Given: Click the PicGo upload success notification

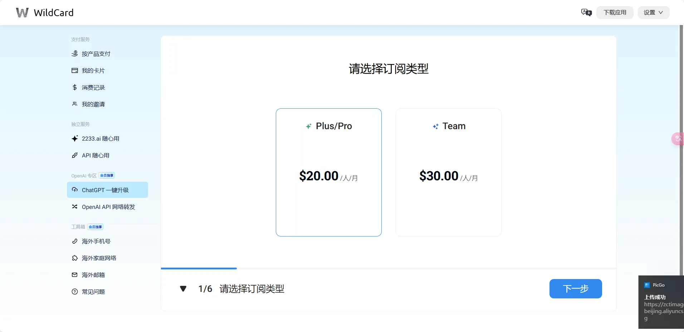Looking at the screenshot, I should (661, 302).
